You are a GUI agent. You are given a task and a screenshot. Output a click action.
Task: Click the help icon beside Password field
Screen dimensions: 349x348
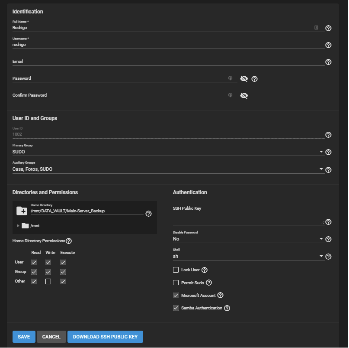254,79
